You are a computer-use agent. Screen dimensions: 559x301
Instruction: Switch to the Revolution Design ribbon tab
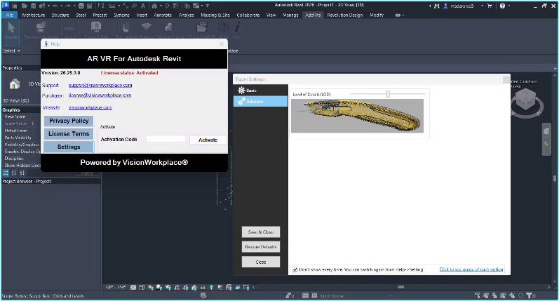coord(345,15)
